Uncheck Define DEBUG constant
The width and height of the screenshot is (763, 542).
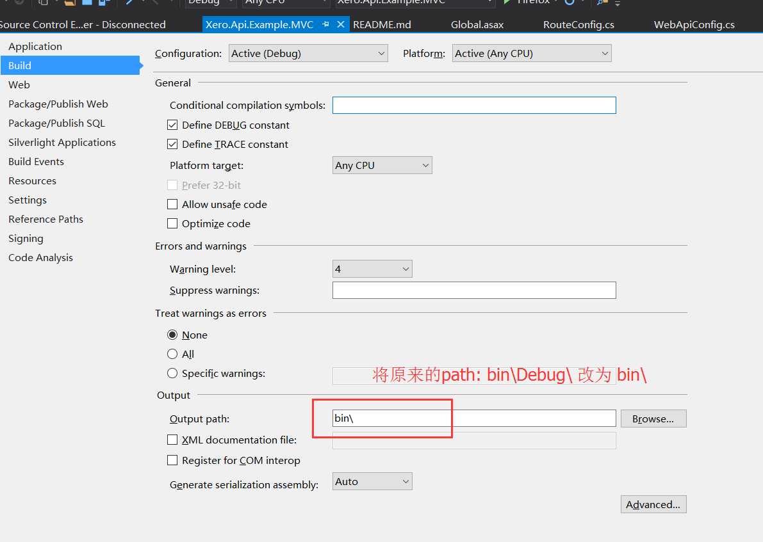pyautogui.click(x=172, y=125)
